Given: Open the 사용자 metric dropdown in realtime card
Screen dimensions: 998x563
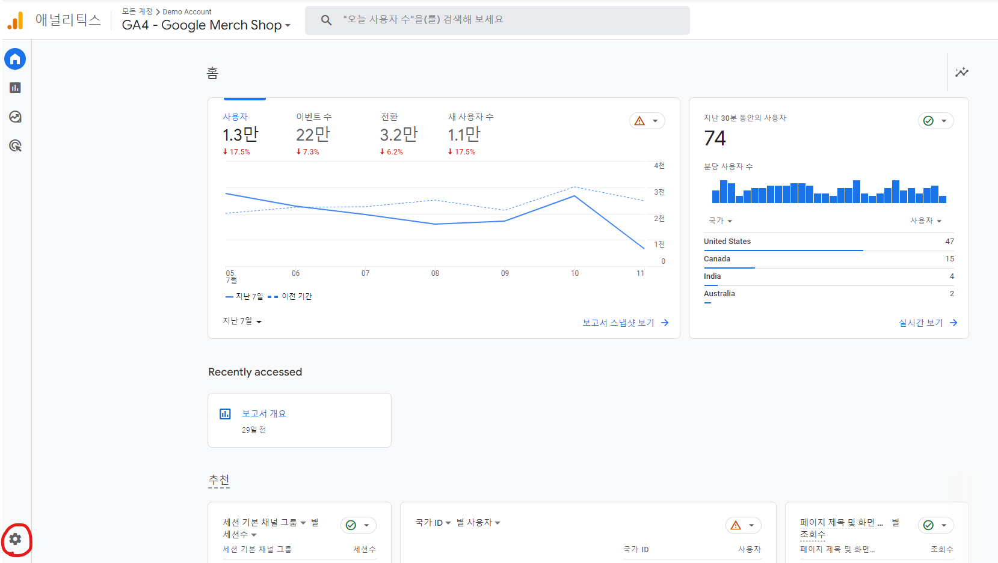Looking at the screenshot, I should pos(926,221).
